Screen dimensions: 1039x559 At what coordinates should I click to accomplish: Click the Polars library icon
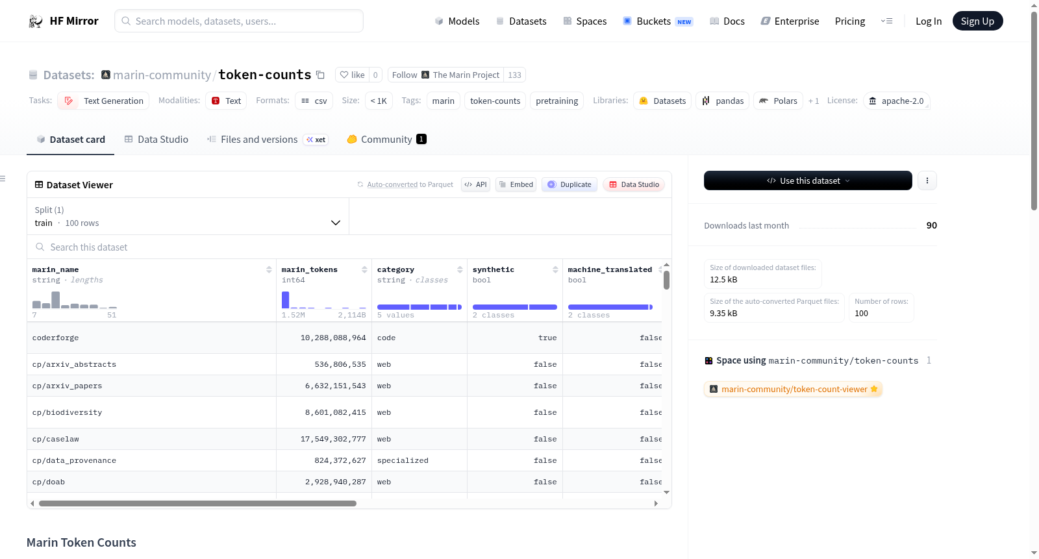pos(764,101)
